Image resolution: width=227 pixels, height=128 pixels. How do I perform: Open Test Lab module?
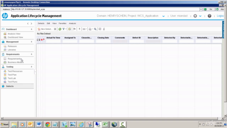pos(12,78)
